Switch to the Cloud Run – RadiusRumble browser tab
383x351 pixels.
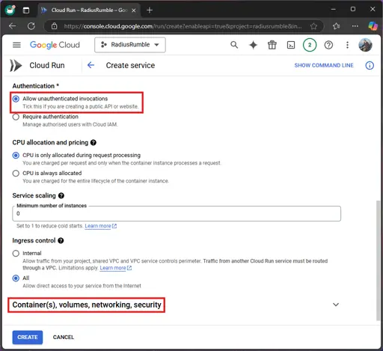pyautogui.click(x=89, y=10)
